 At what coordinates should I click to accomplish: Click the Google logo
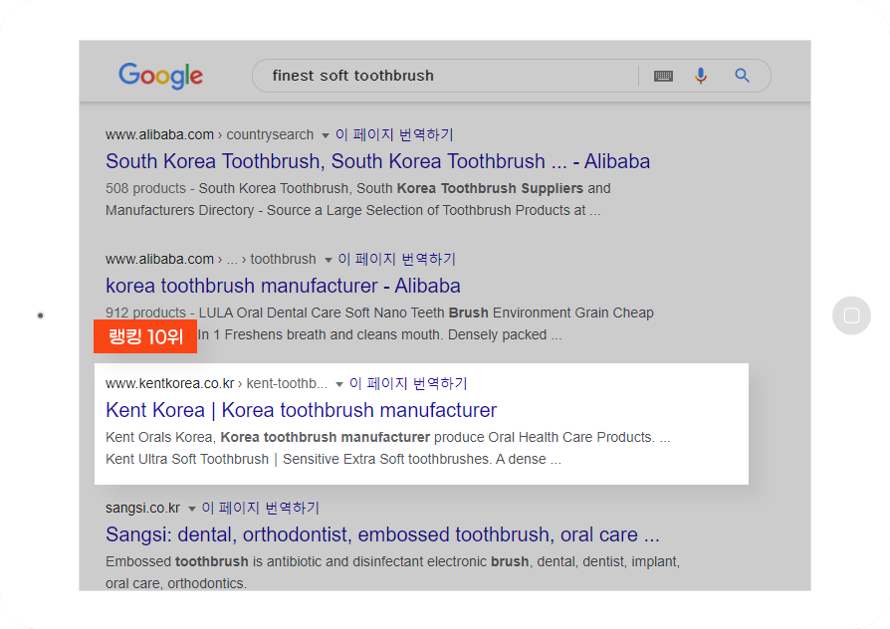(x=160, y=76)
